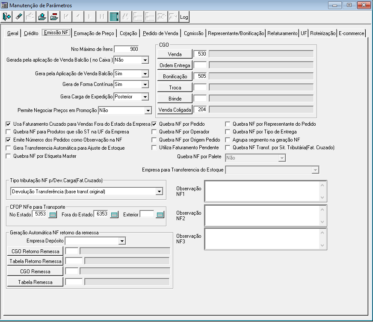Click the exit door icon in the toolbar

click(x=7, y=17)
